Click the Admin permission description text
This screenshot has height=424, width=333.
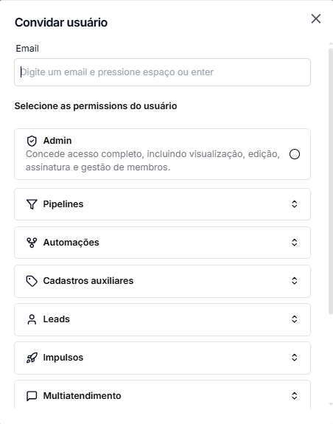pyautogui.click(x=153, y=161)
